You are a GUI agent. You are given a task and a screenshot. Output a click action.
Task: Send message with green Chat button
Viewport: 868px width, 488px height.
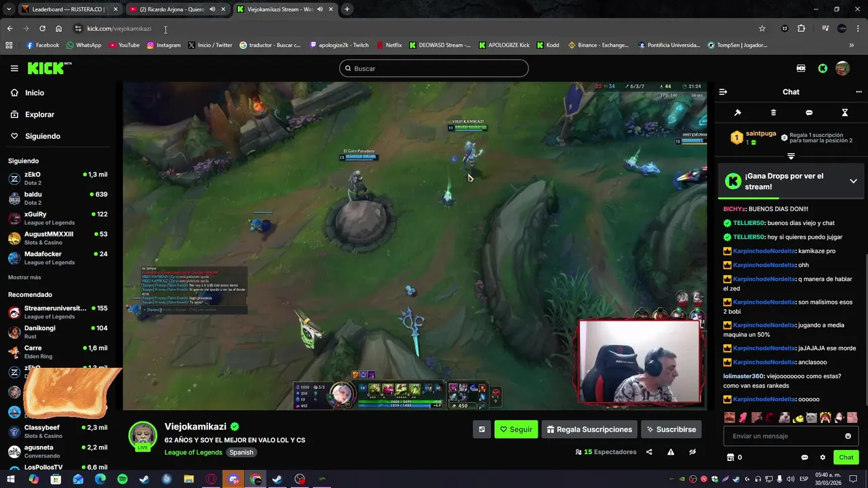click(846, 457)
